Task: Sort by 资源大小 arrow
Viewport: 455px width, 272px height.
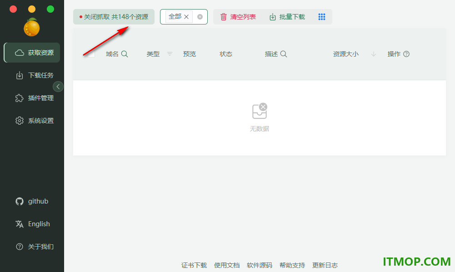Action: click(x=374, y=54)
